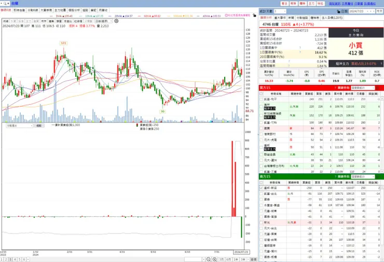Switch to 大量券商 tab
This screenshot has height=262, width=384.
click(x=46, y=10)
